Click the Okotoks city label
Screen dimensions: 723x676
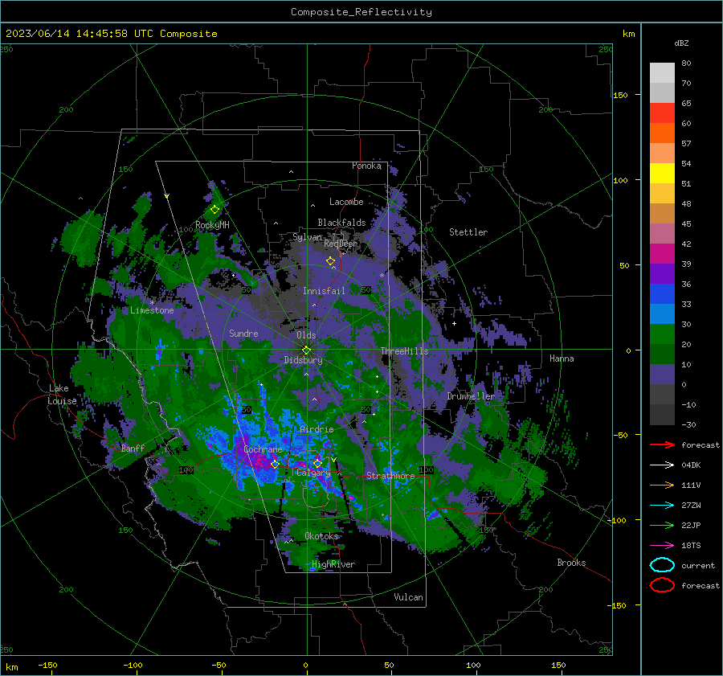pyautogui.click(x=321, y=535)
